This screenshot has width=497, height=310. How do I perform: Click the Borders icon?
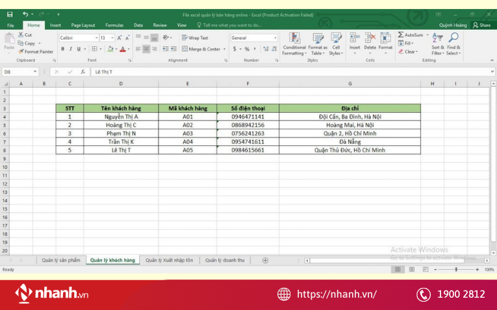tap(94, 49)
